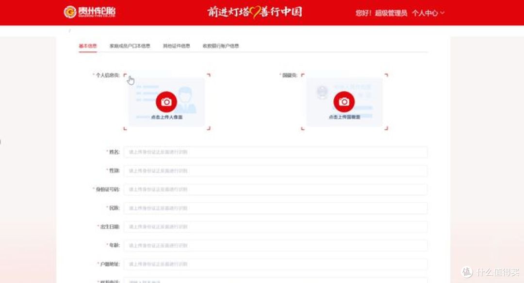The image size is (524, 283).
Task: Open the 其他证件信息 tab
Action: click(177, 46)
